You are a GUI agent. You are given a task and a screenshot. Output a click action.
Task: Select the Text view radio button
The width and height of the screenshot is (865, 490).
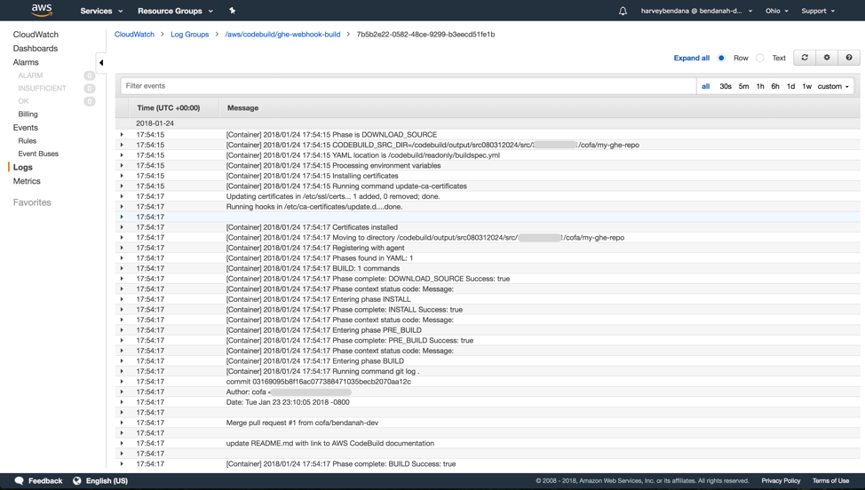click(760, 58)
